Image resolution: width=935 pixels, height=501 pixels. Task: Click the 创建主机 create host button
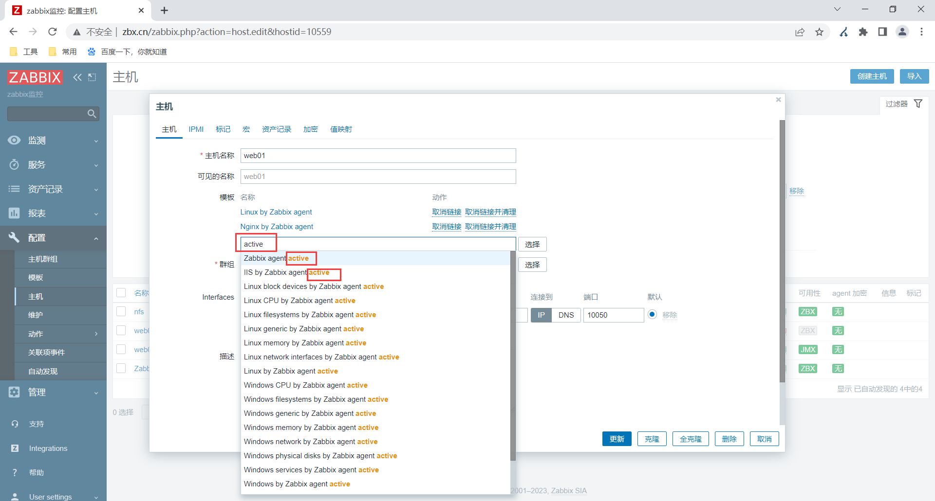pos(872,76)
